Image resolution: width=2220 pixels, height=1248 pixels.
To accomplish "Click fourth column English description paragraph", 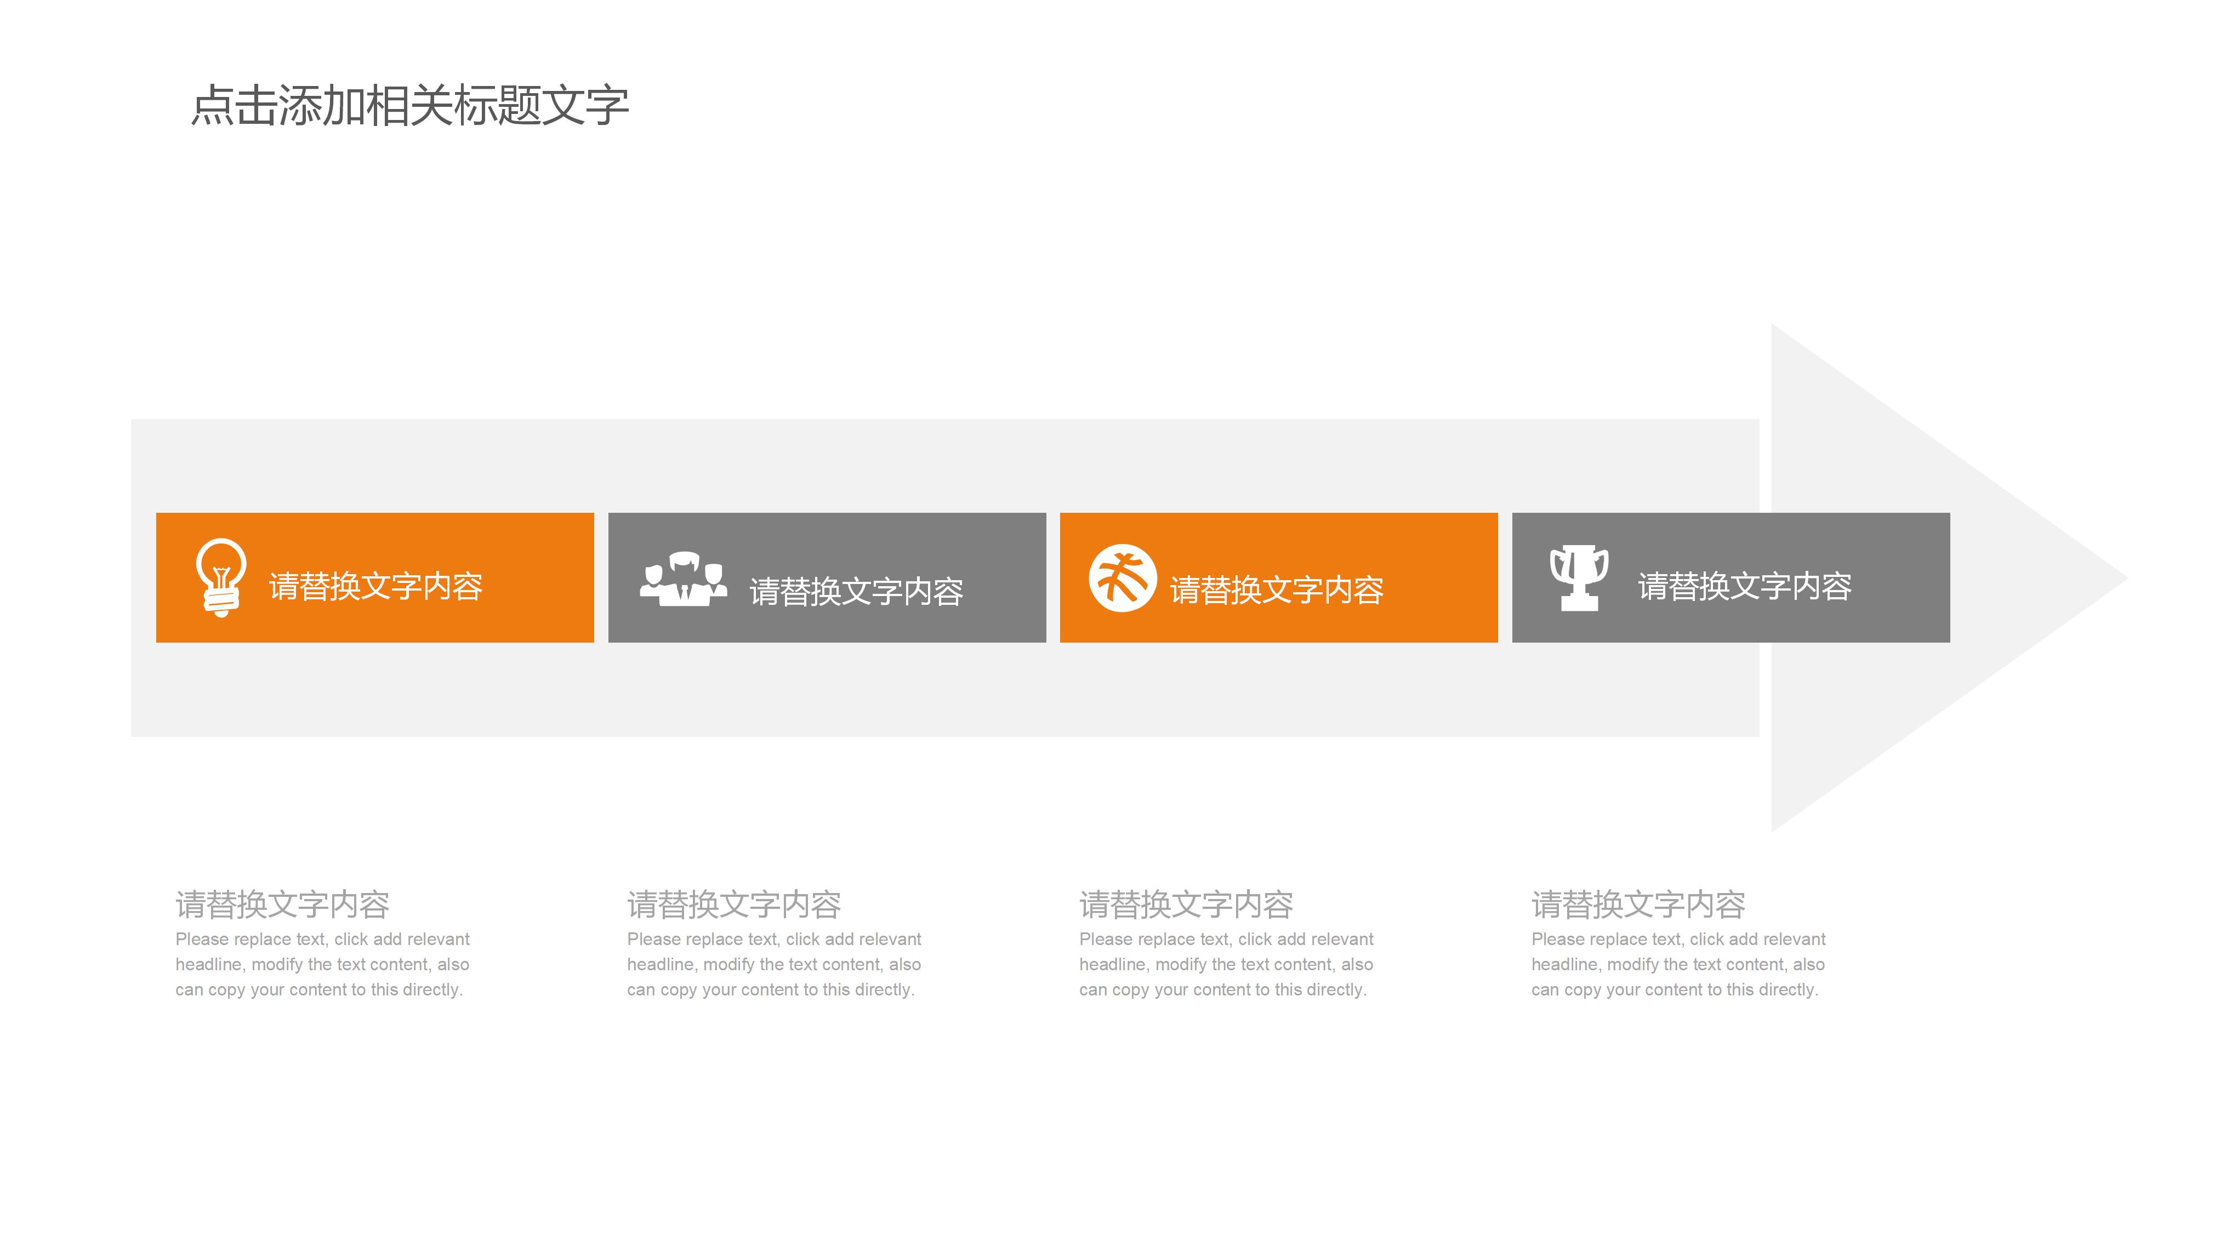I will pyautogui.click(x=1678, y=965).
